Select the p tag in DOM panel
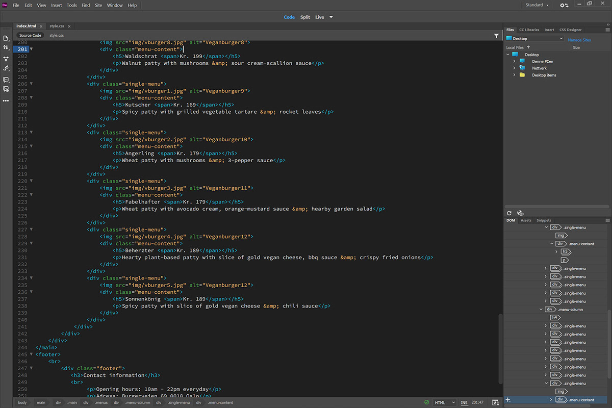Screen dimensions: 612x408 (x=564, y=260)
